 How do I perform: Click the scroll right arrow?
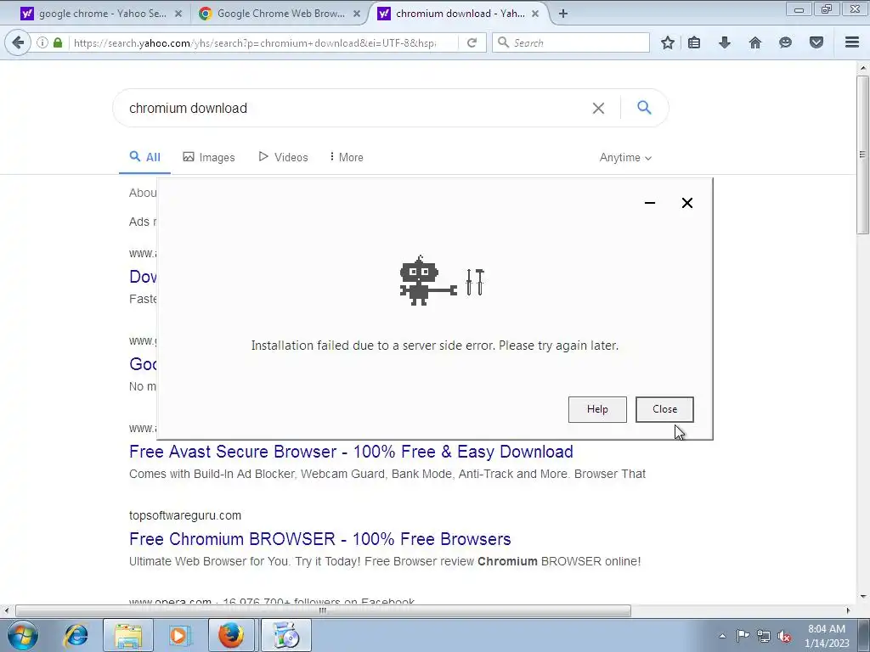[x=848, y=611]
